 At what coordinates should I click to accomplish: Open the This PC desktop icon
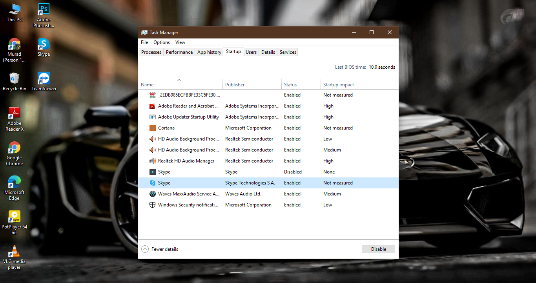pos(15,12)
